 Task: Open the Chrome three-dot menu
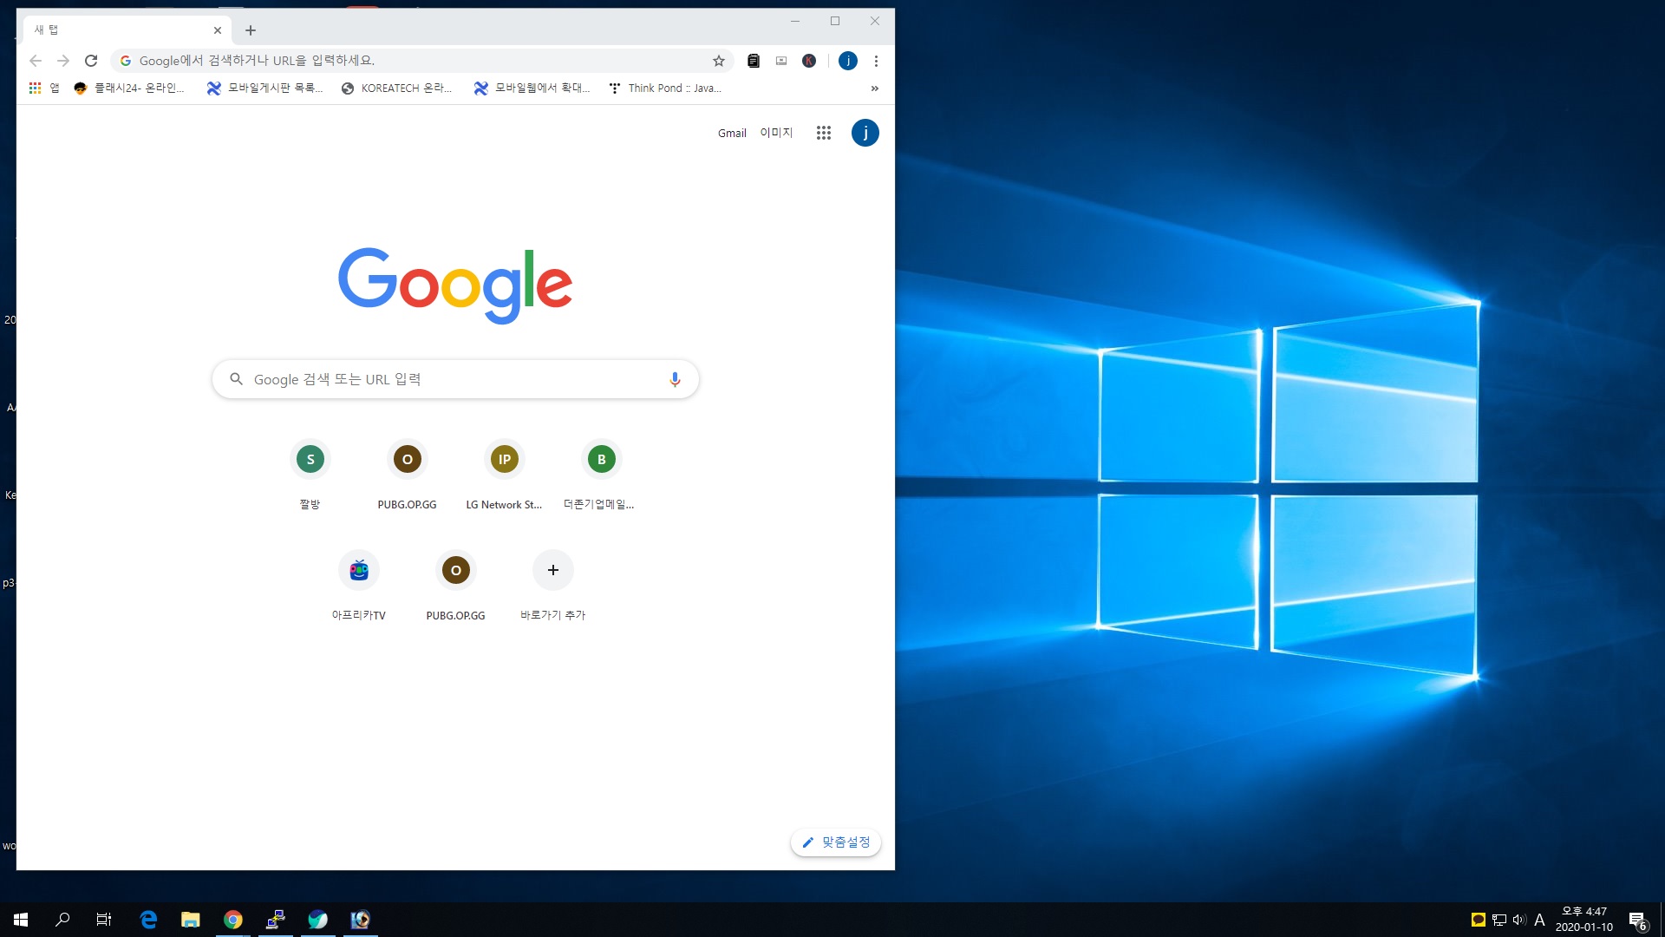click(876, 61)
